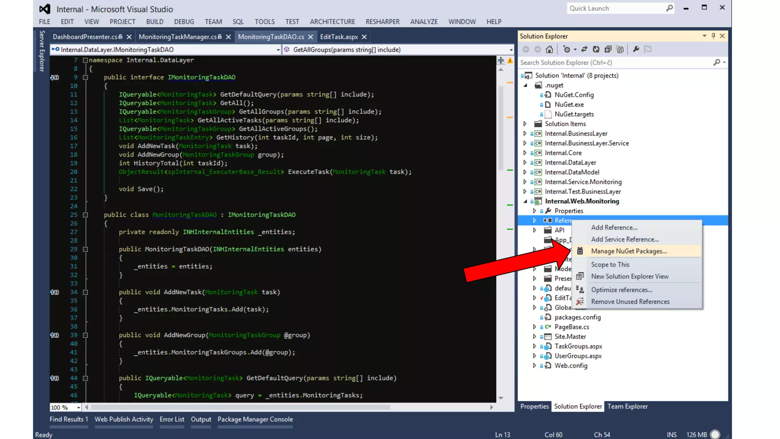
Task: Click the vertical scrollbar thumb in code editor
Action: click(x=501, y=128)
